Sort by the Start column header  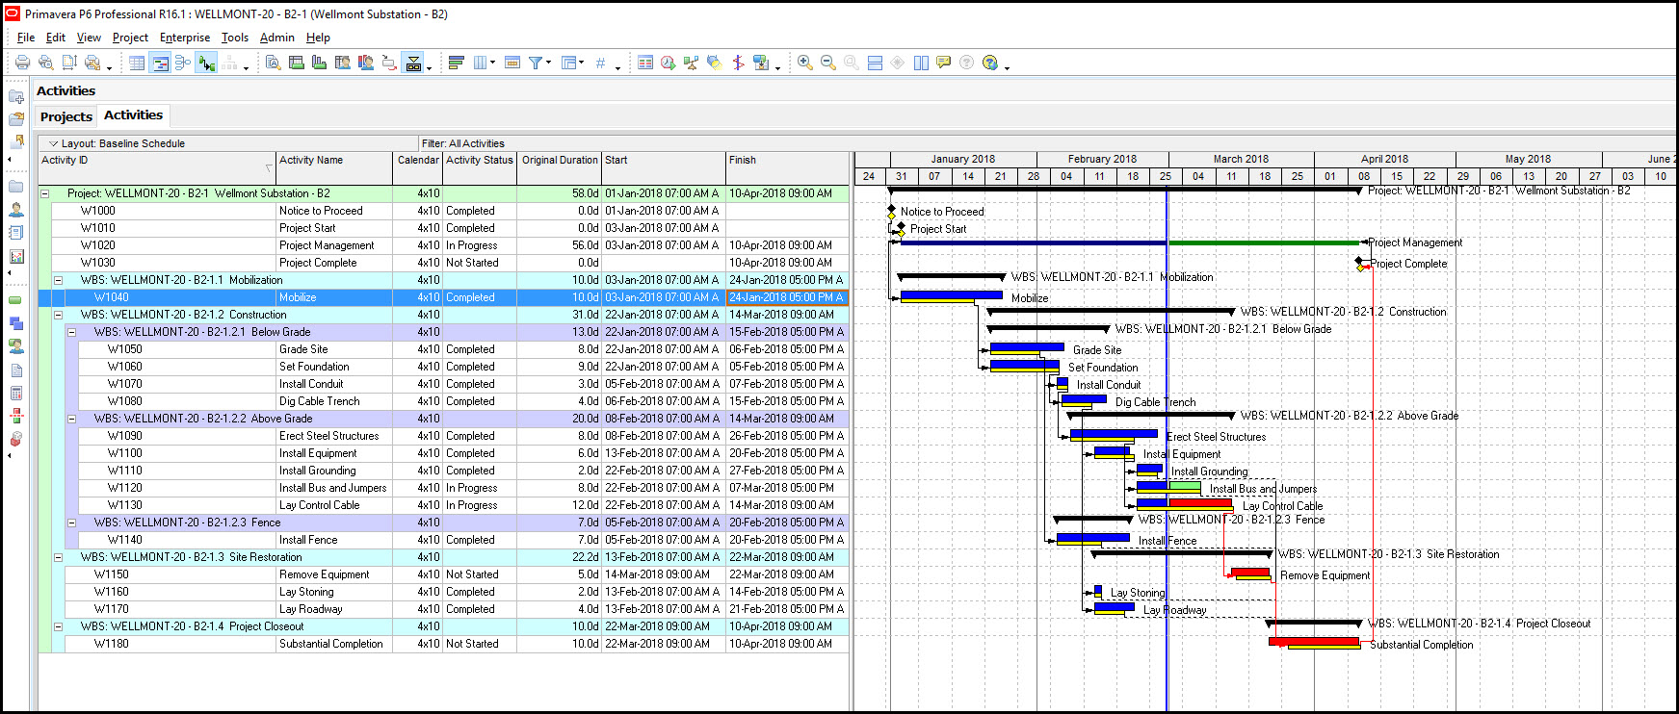tap(663, 168)
